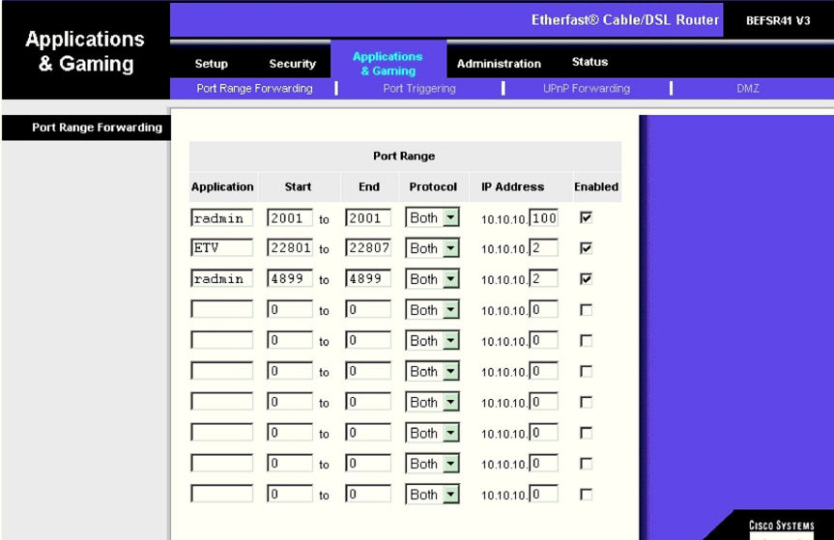834x540 pixels.
Task: Open Protocol dropdown in seventh row
Action: tap(432, 403)
